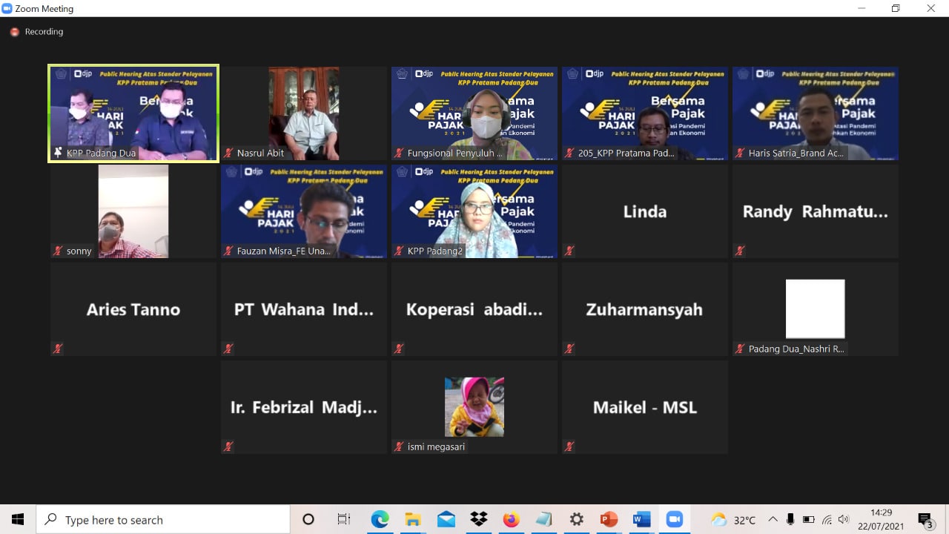Open PowerPoint from the taskbar
Image resolution: width=949 pixels, height=534 pixels.
tap(609, 519)
